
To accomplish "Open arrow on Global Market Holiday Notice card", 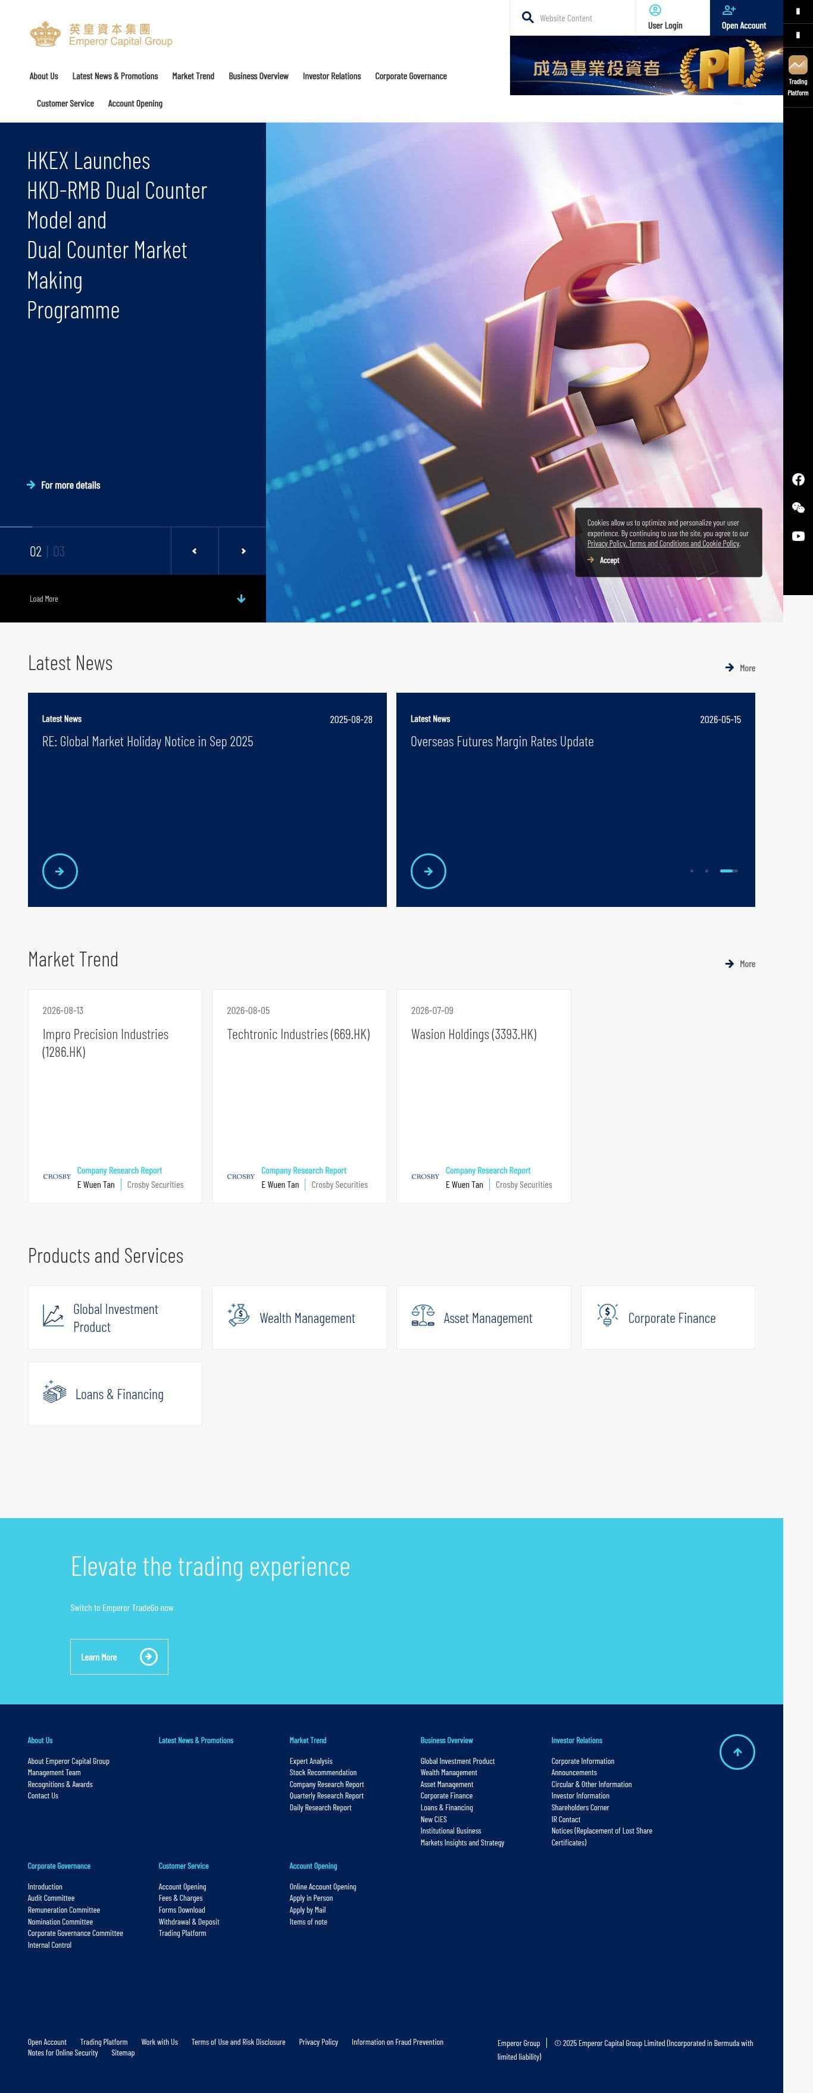I will (x=60, y=871).
